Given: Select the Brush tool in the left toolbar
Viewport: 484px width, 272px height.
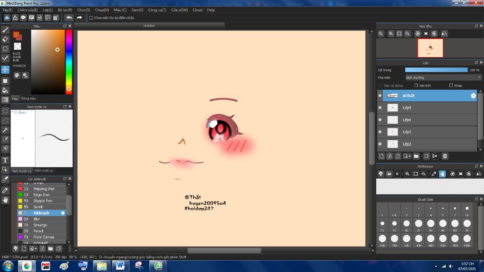Looking at the screenshot, I should pyautogui.click(x=5, y=30).
